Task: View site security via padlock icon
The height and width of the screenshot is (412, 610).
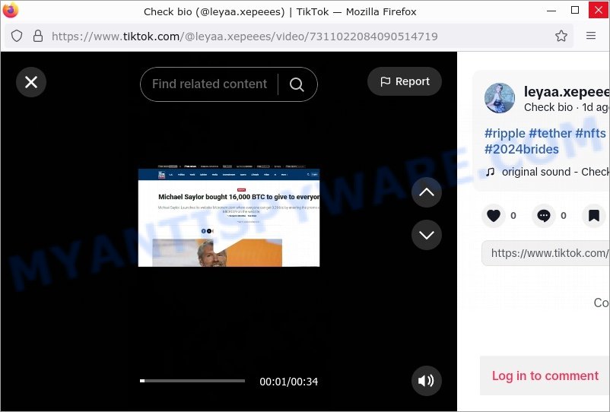Action: coord(38,36)
